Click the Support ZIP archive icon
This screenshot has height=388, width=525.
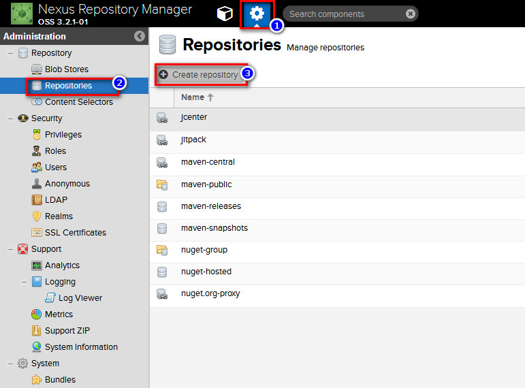37,330
